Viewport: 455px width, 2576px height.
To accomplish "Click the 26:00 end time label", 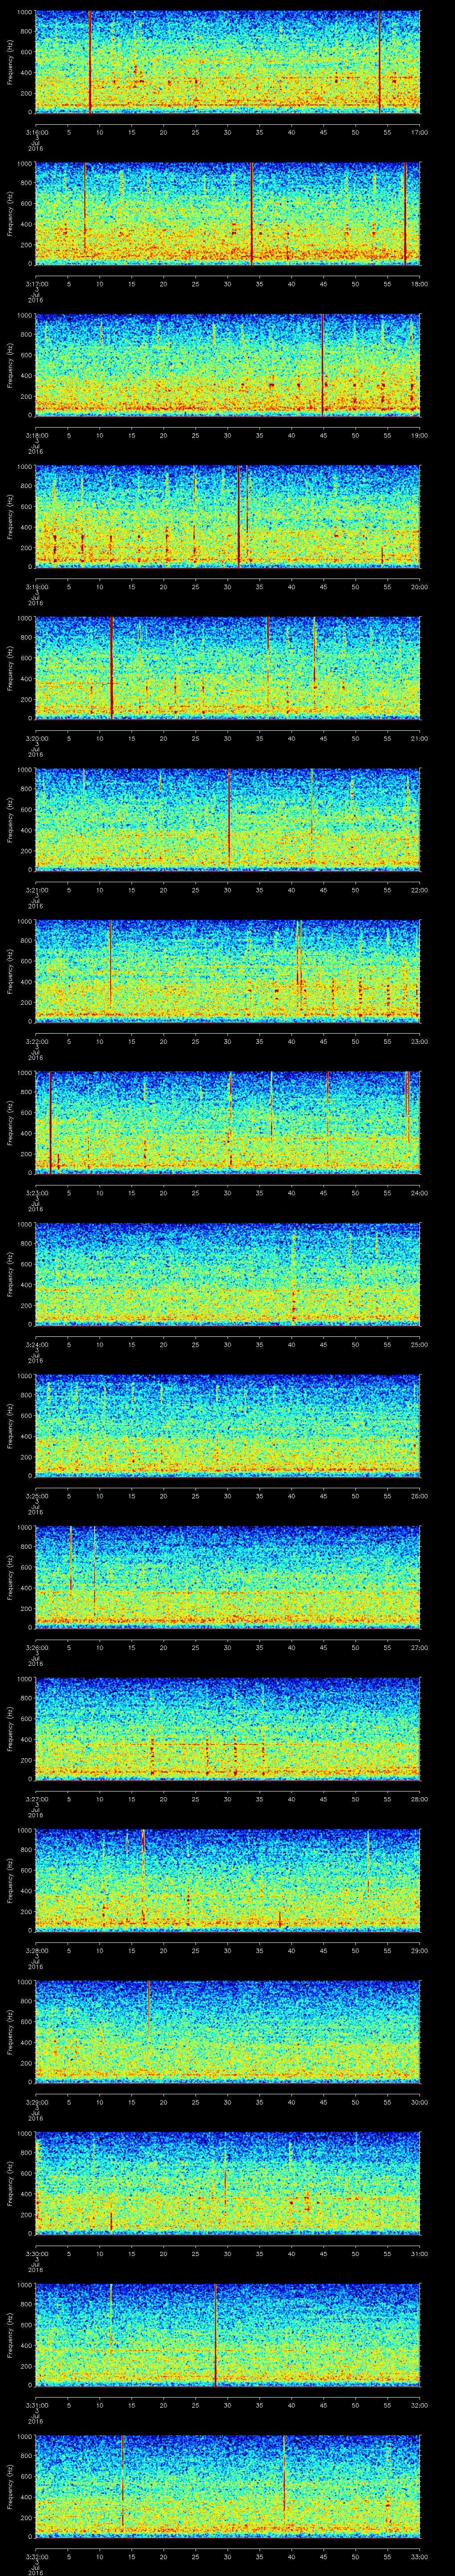I will coord(419,1496).
